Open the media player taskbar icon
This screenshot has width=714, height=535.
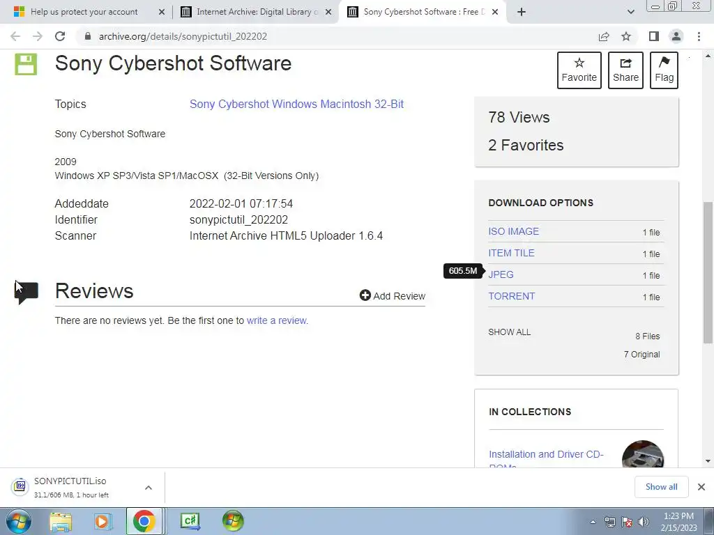click(102, 522)
